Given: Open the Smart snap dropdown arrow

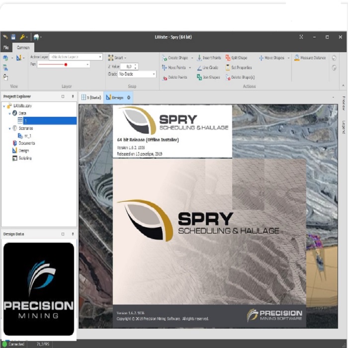Looking at the screenshot, I should click(125, 58).
